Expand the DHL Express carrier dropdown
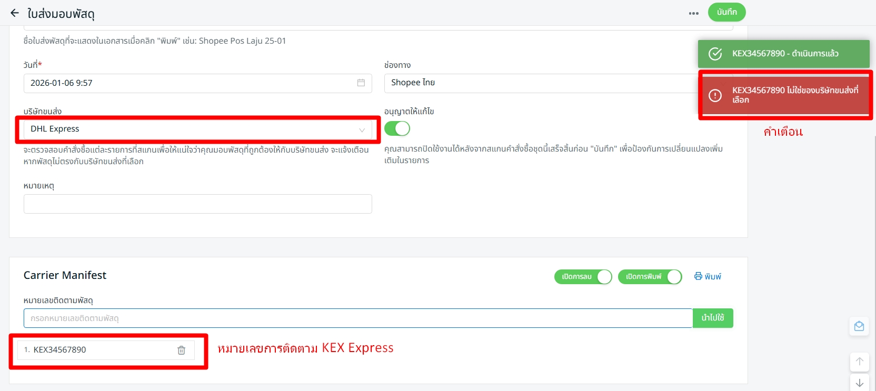 (197, 129)
